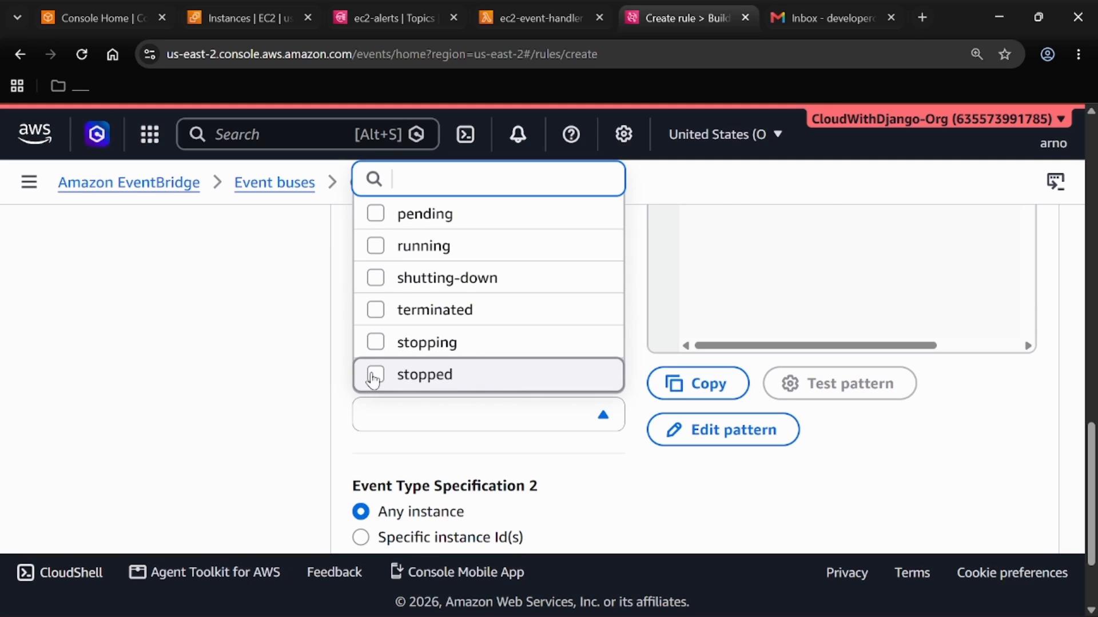The height and width of the screenshot is (617, 1098).
Task: Launch CloudShell from the top navigation bar
Action: tap(466, 134)
